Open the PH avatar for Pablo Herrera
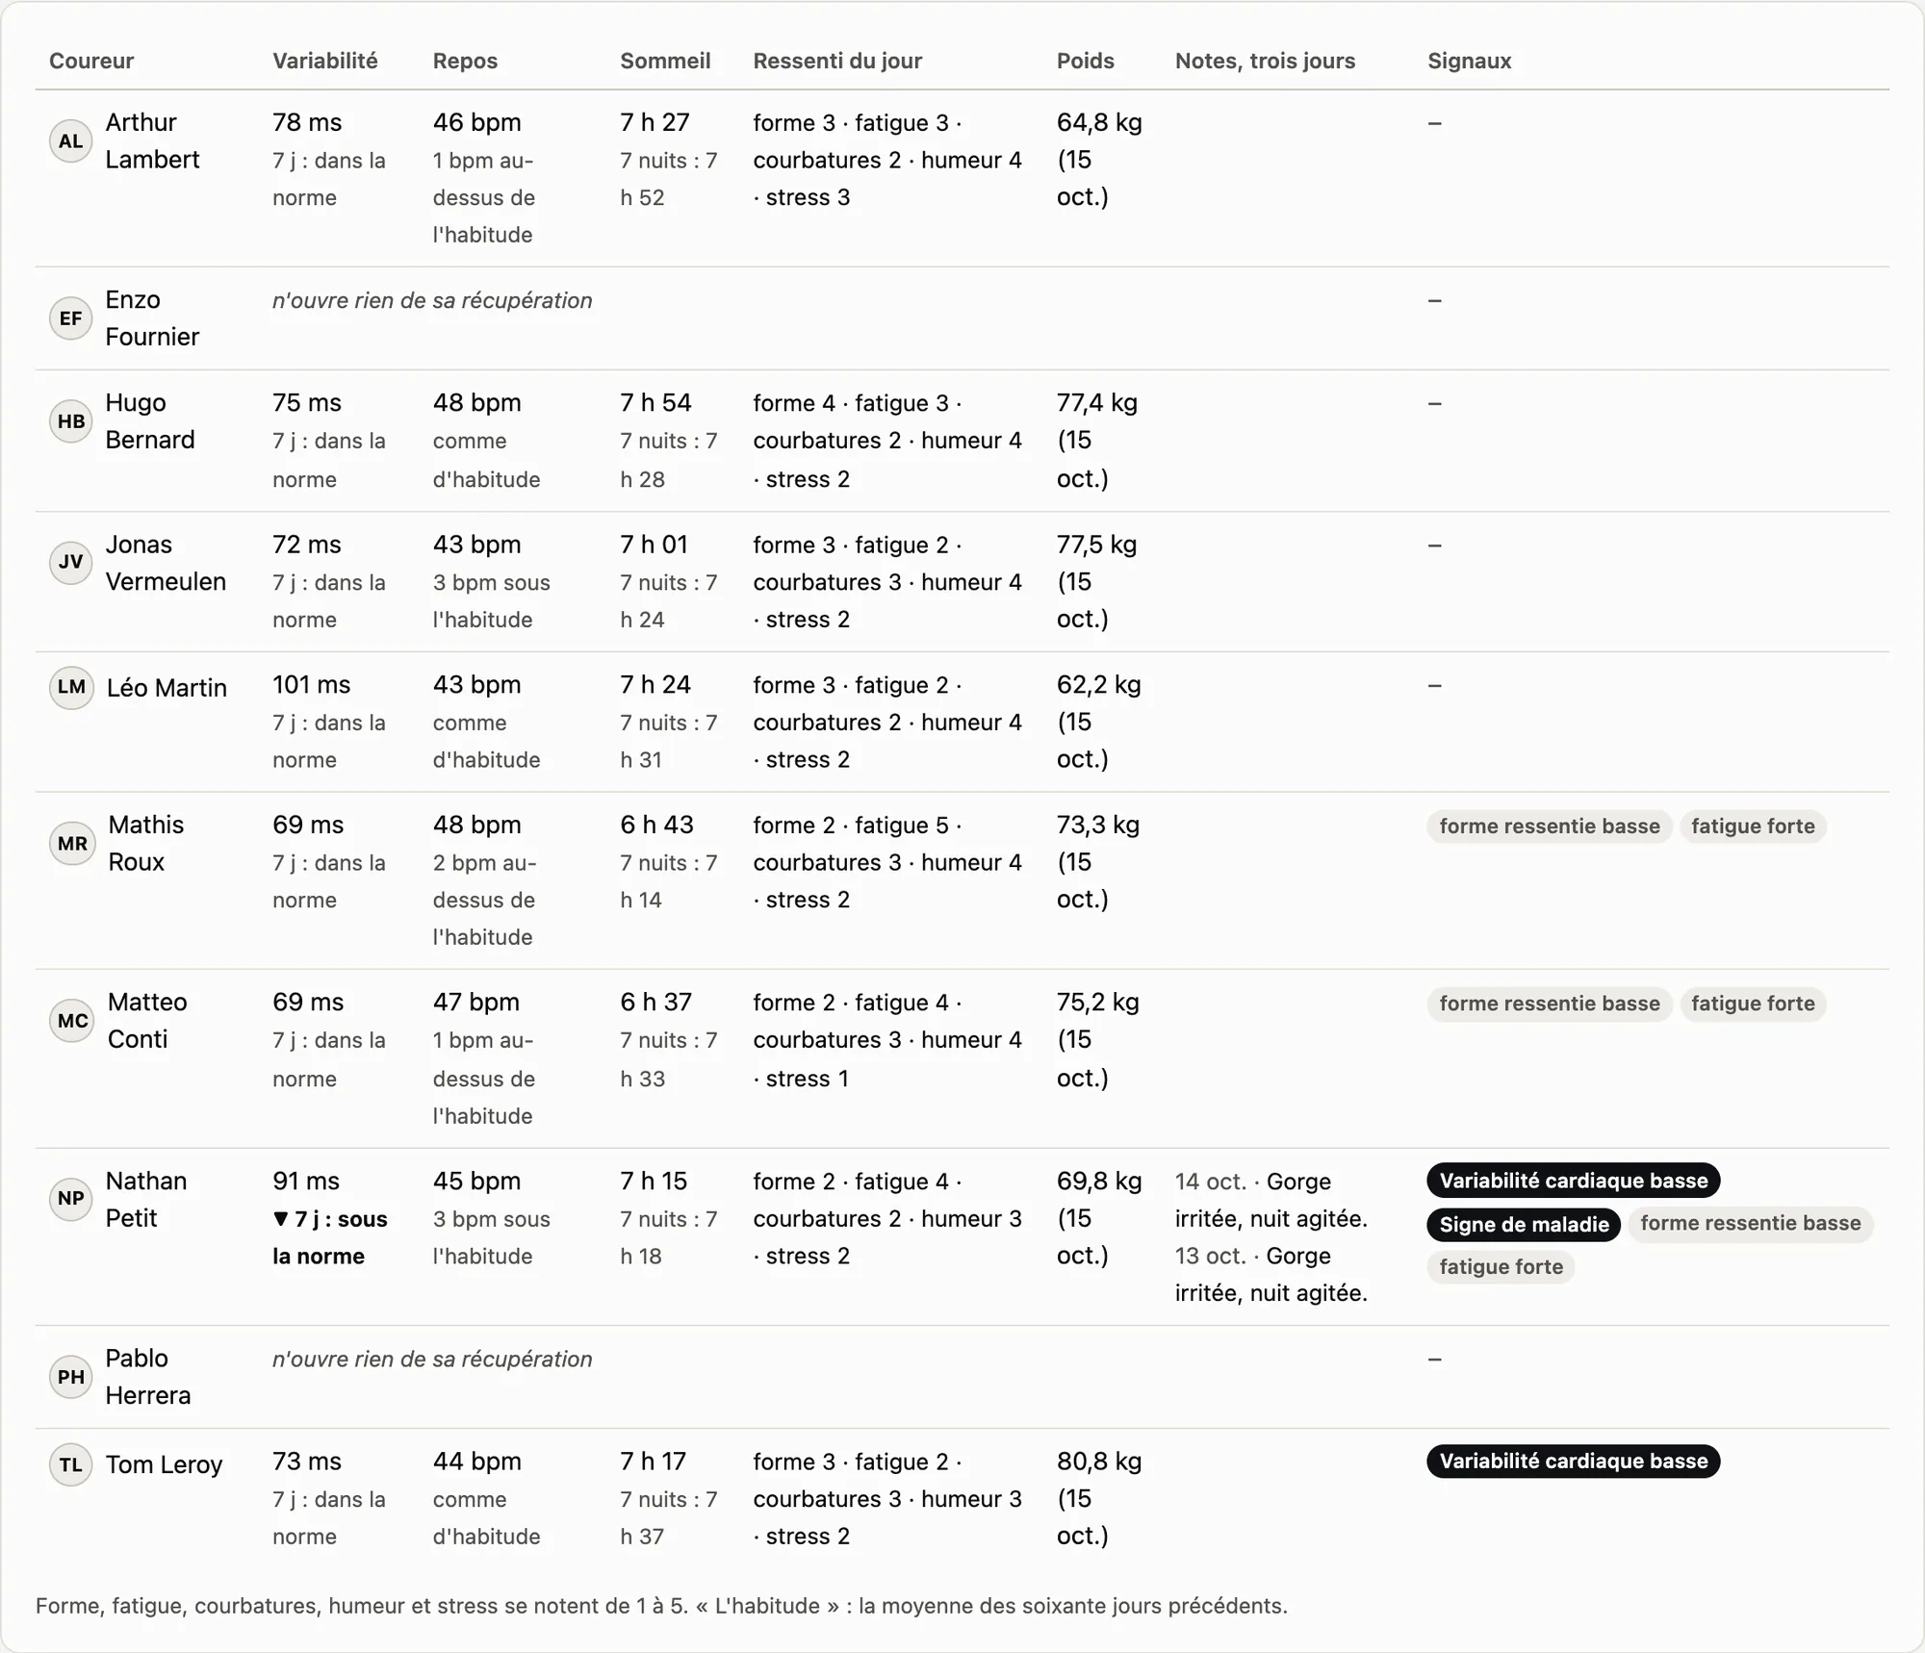 (x=71, y=1376)
